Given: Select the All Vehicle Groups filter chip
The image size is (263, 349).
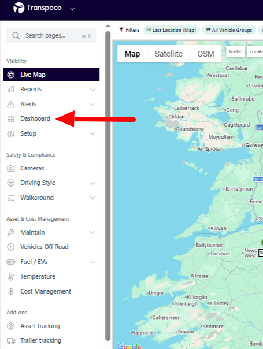Looking at the screenshot, I should coord(229,30).
